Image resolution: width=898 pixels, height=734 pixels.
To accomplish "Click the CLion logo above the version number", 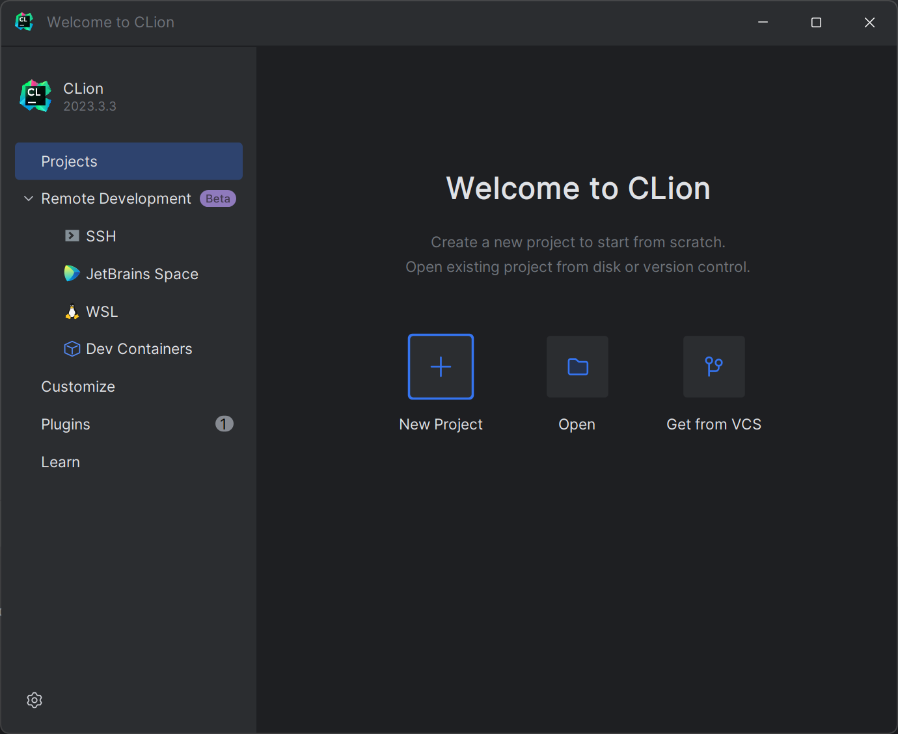I will coord(34,95).
